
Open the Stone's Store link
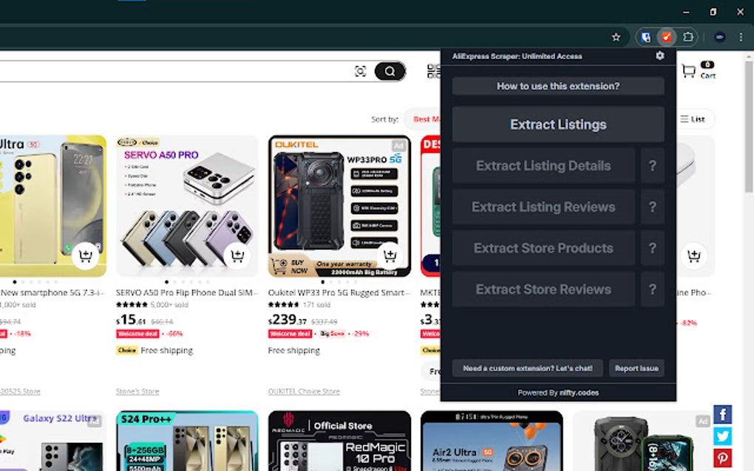[137, 391]
